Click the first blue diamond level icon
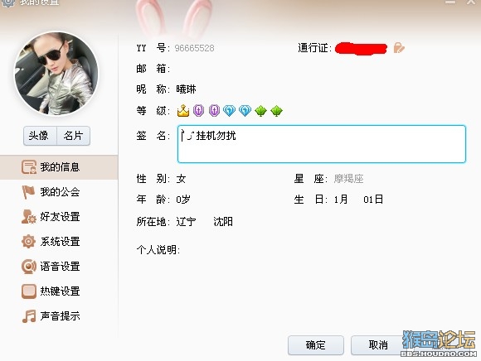Viewport: 481px width, 361px height. pos(230,110)
